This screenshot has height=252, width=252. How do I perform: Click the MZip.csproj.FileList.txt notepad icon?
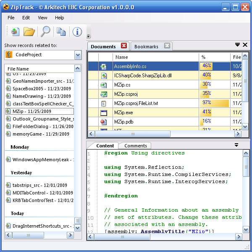coord(103,103)
